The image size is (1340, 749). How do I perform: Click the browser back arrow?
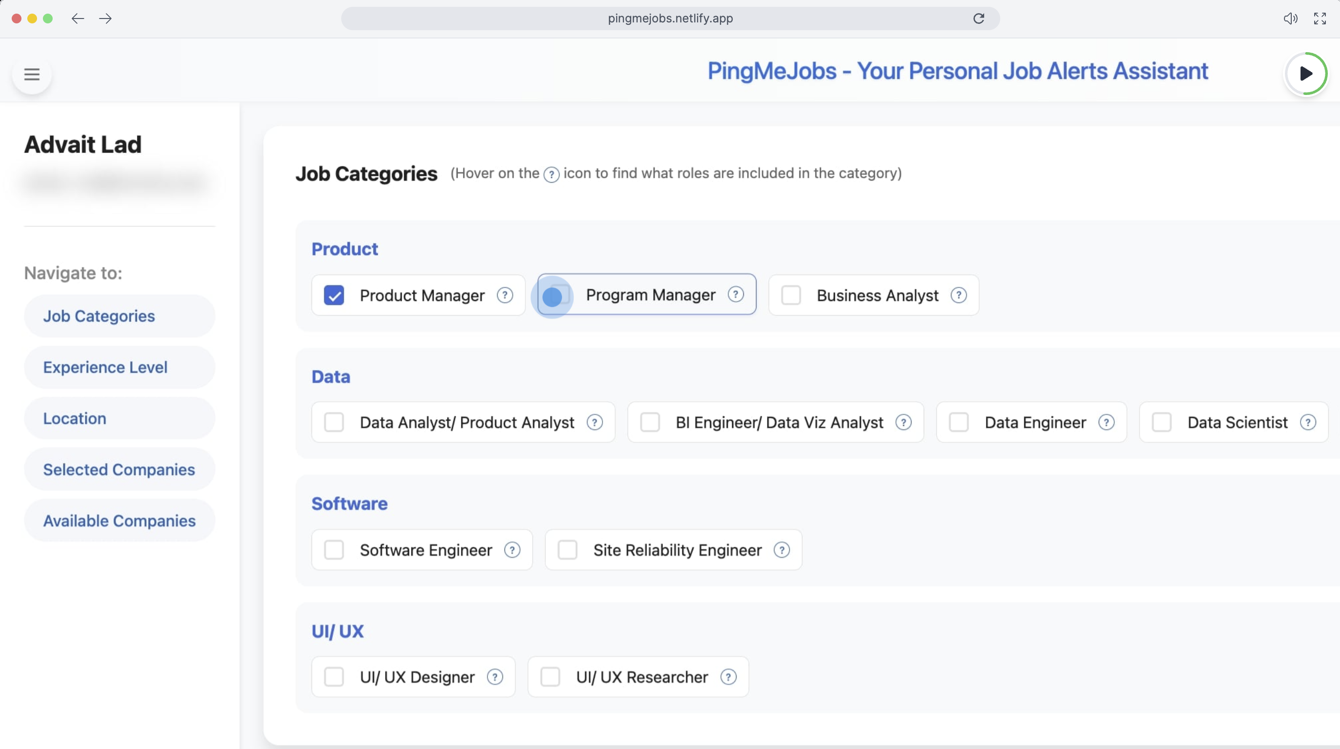click(78, 19)
